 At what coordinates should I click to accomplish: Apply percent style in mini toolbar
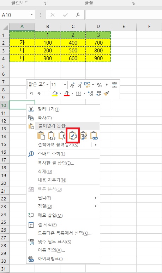[99, 85]
